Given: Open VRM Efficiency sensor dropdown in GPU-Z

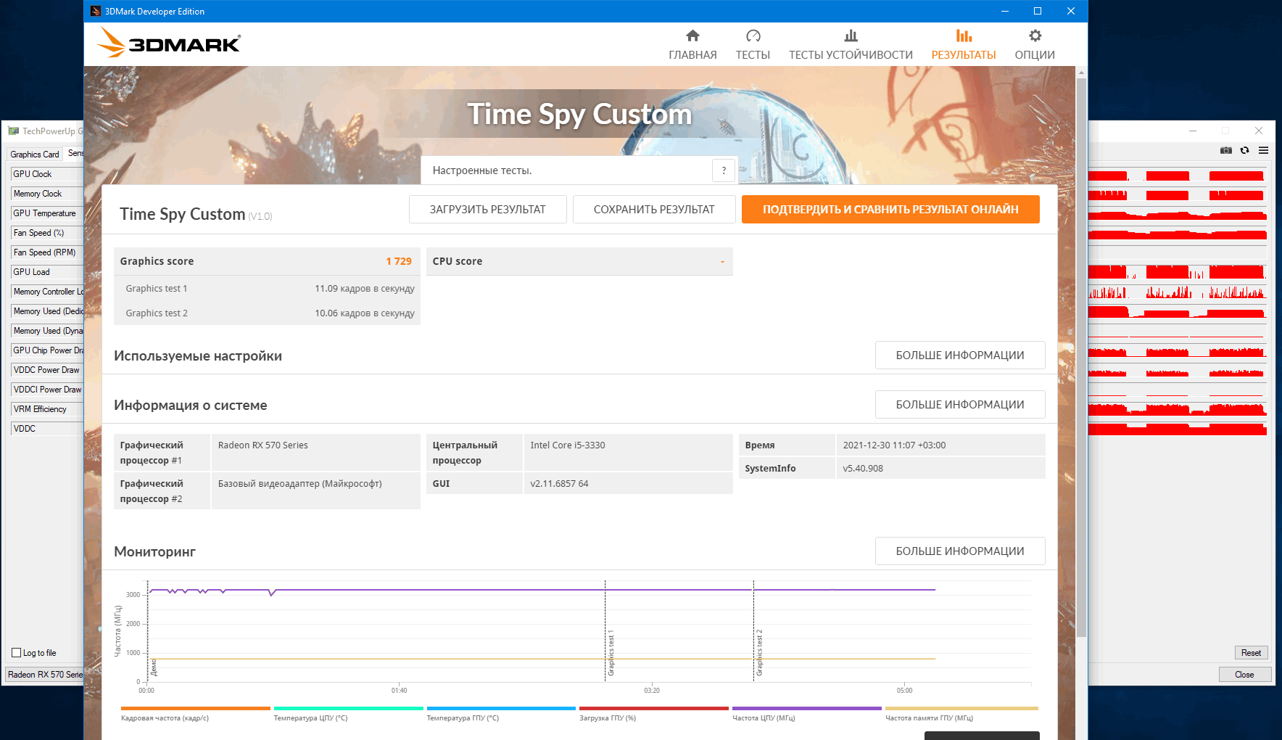Looking at the screenshot, I should pyautogui.click(x=47, y=409).
